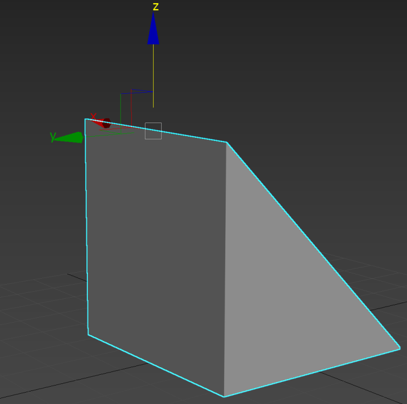Image resolution: width=407 pixels, height=404 pixels.
Task: Click the white square gizmo center handle
Action: point(153,131)
